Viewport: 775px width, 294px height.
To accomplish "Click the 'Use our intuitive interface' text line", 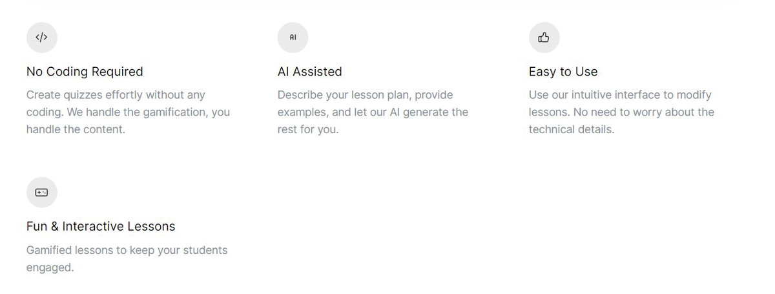I will pyautogui.click(x=620, y=95).
